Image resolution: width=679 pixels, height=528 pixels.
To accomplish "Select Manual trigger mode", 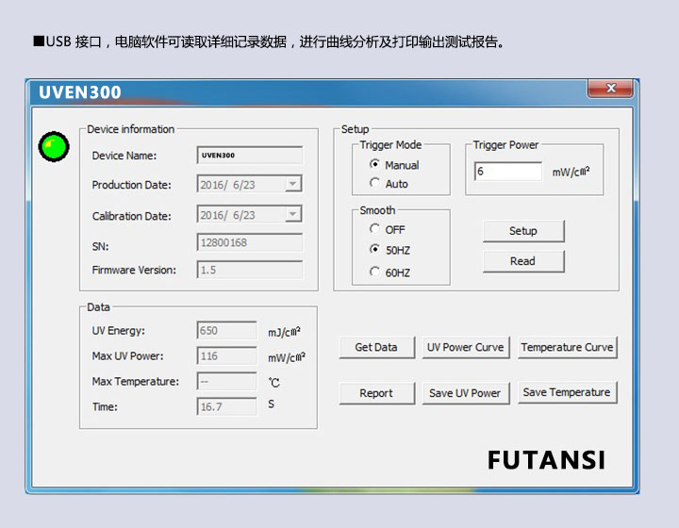I will pos(375,165).
